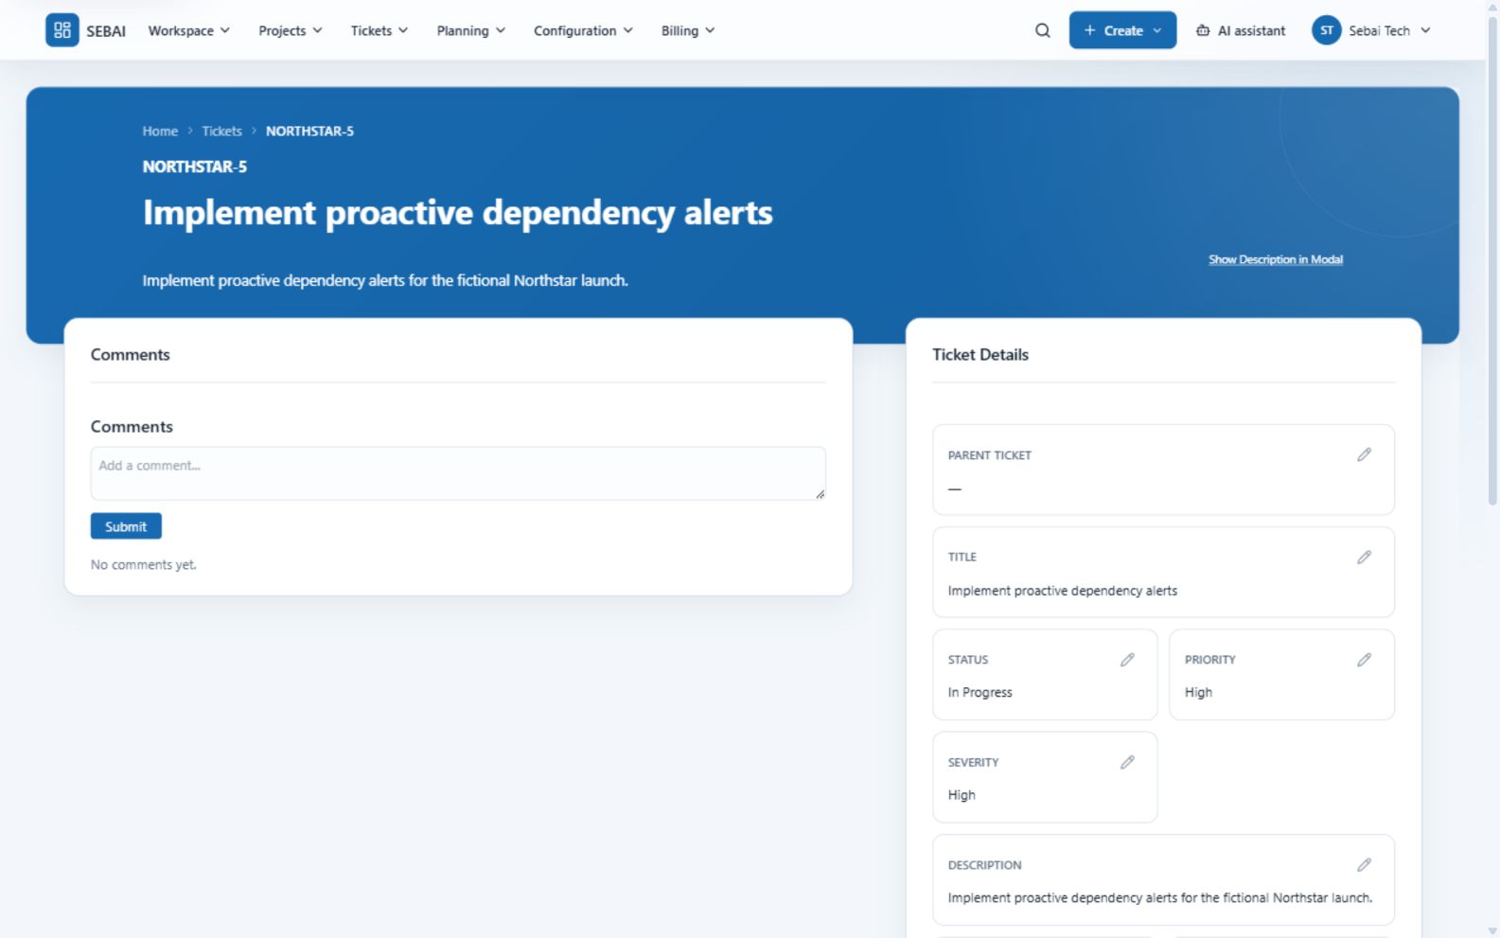
Task: Open the Sebai Tech account menu
Action: tap(1371, 30)
